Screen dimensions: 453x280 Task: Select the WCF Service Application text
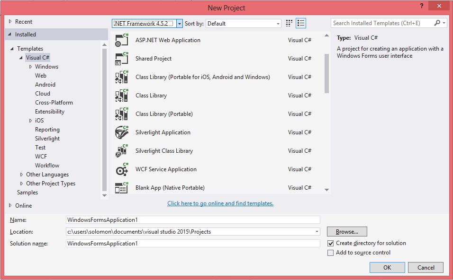pyautogui.click(x=166, y=169)
